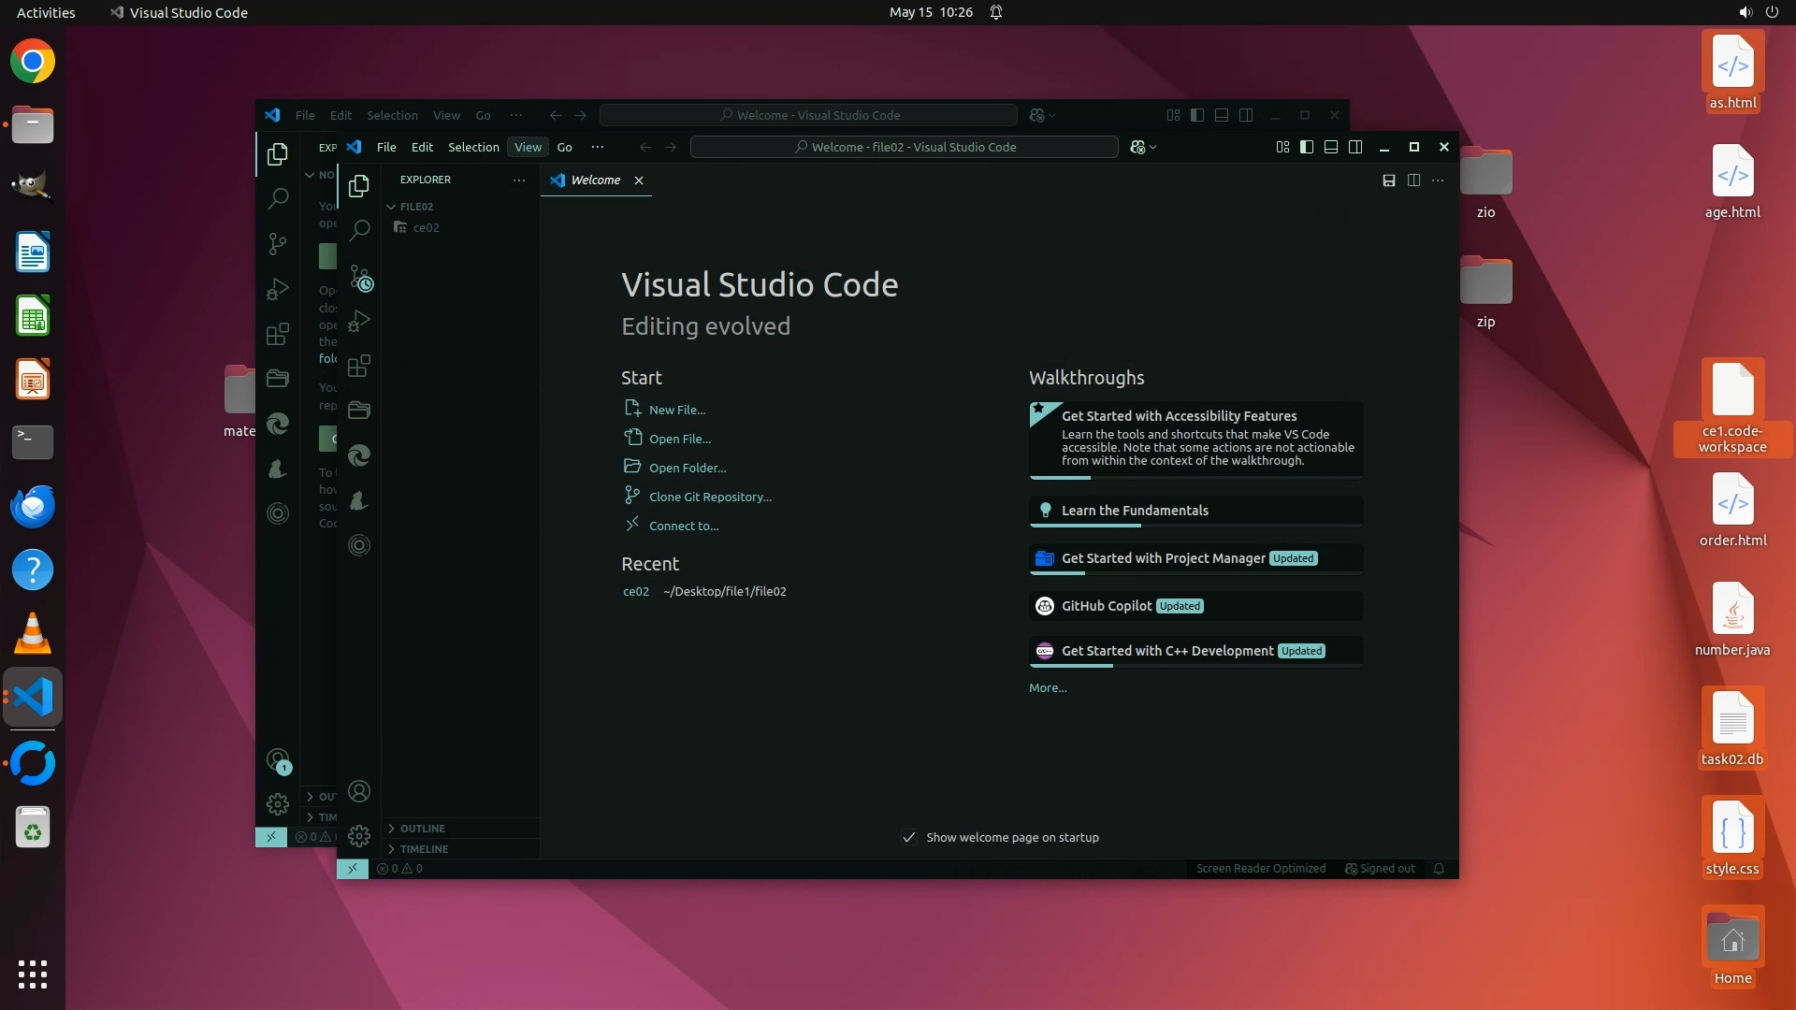This screenshot has width=1796, height=1010.
Task: Open Manage gear icon in front window
Action: (359, 835)
